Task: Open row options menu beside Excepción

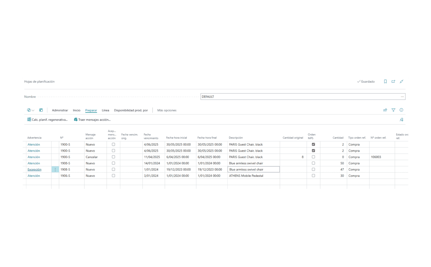Action: tap(55, 169)
